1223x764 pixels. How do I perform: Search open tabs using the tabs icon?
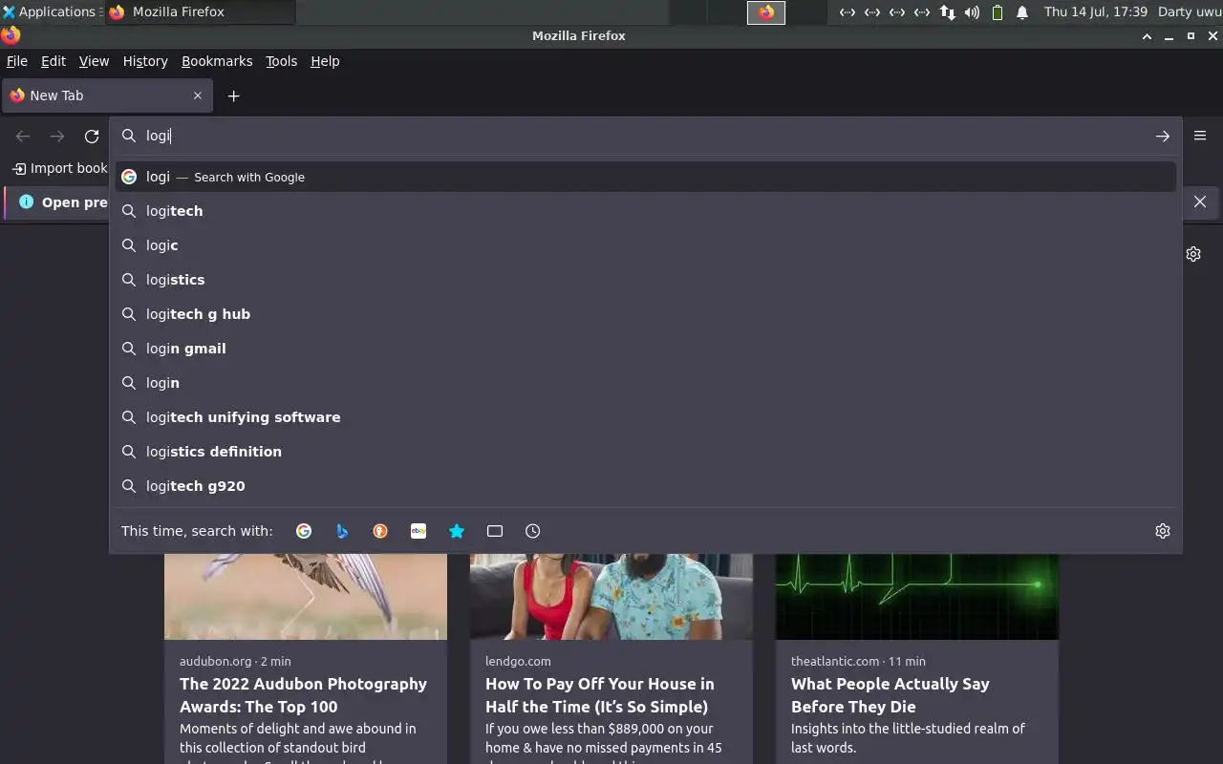495,531
